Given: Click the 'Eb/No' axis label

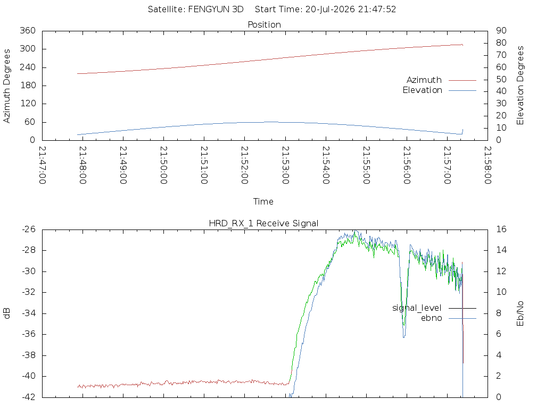Looking at the screenshot, I should pos(520,313).
